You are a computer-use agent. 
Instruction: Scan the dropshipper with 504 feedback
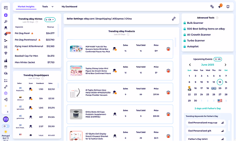[31, 98]
